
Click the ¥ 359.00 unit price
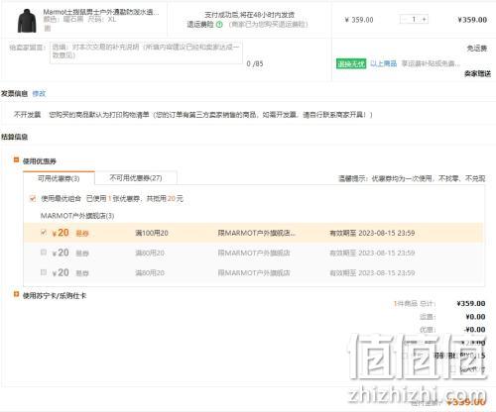point(359,20)
